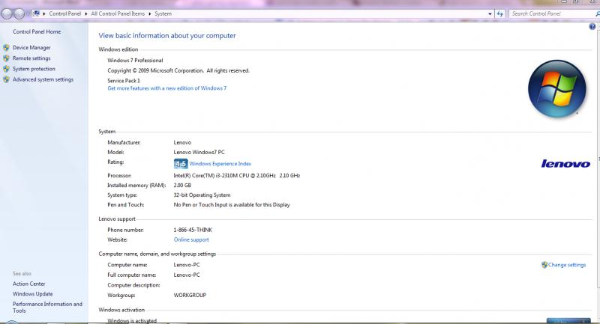Click the shield icon beside Device Manager
Viewport: 600px width, 324px height.
coord(6,48)
